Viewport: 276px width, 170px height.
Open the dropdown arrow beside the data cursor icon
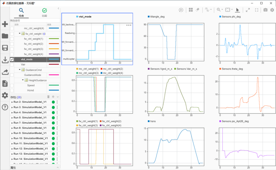(211, 10)
